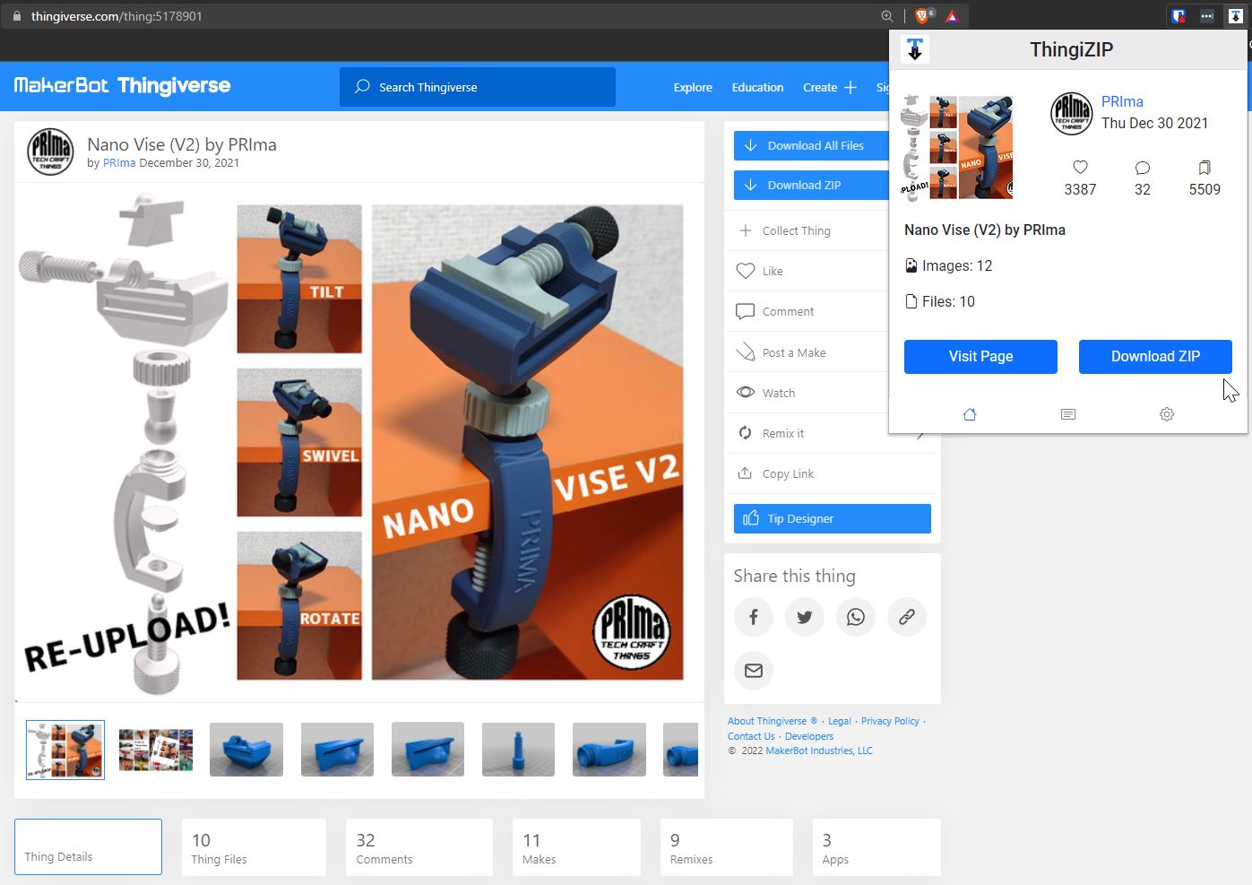The height and width of the screenshot is (885, 1252).
Task: Click the ThingiZIP logo in popup header
Action: (x=914, y=49)
